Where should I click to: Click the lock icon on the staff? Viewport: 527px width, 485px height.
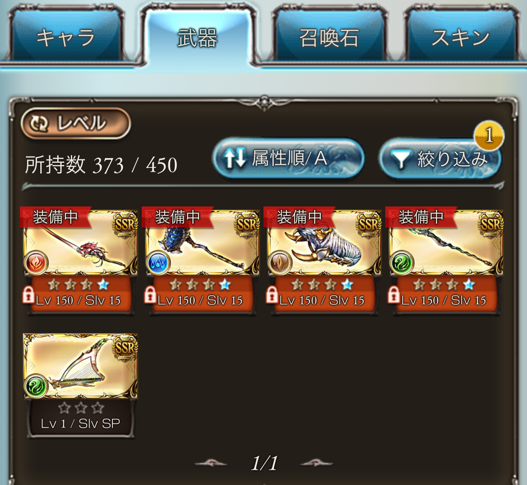[393, 295]
